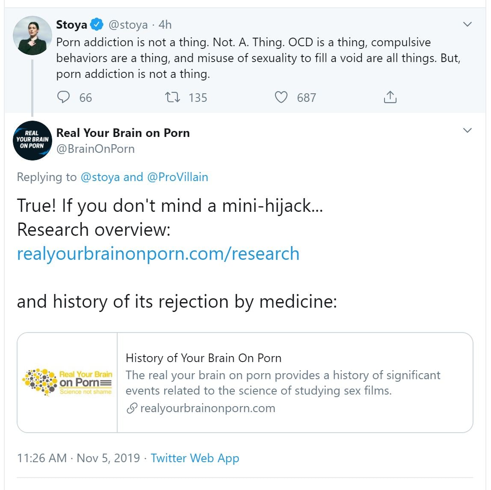The width and height of the screenshot is (491, 490).
Task: Click the 11:26 AM Nov 5, 2019 timestamp
Action: 78,458
